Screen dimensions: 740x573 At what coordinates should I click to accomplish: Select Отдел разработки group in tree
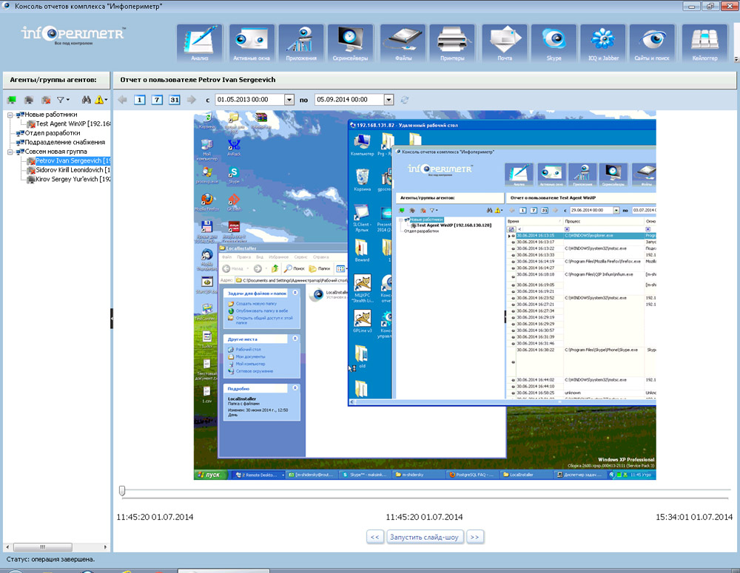(x=52, y=133)
